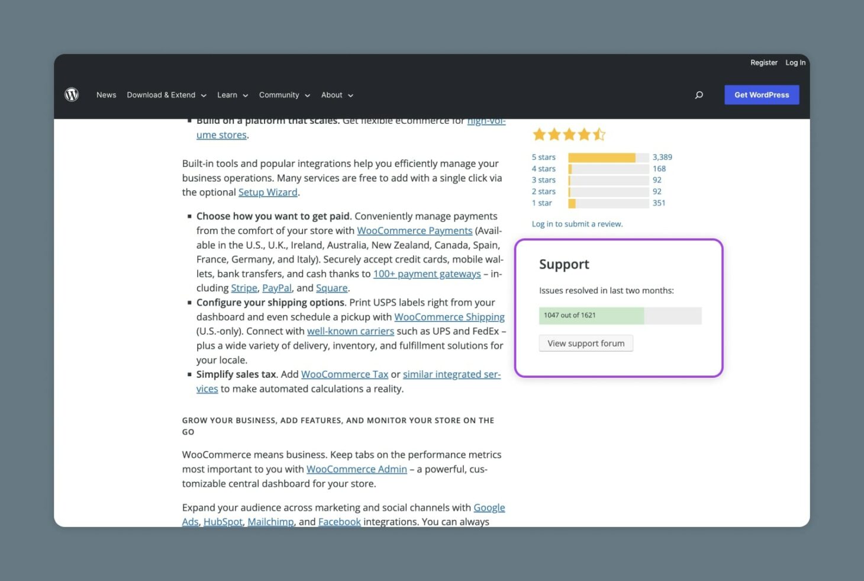The image size is (864, 581).
Task: Click Register at top right
Action: point(763,62)
